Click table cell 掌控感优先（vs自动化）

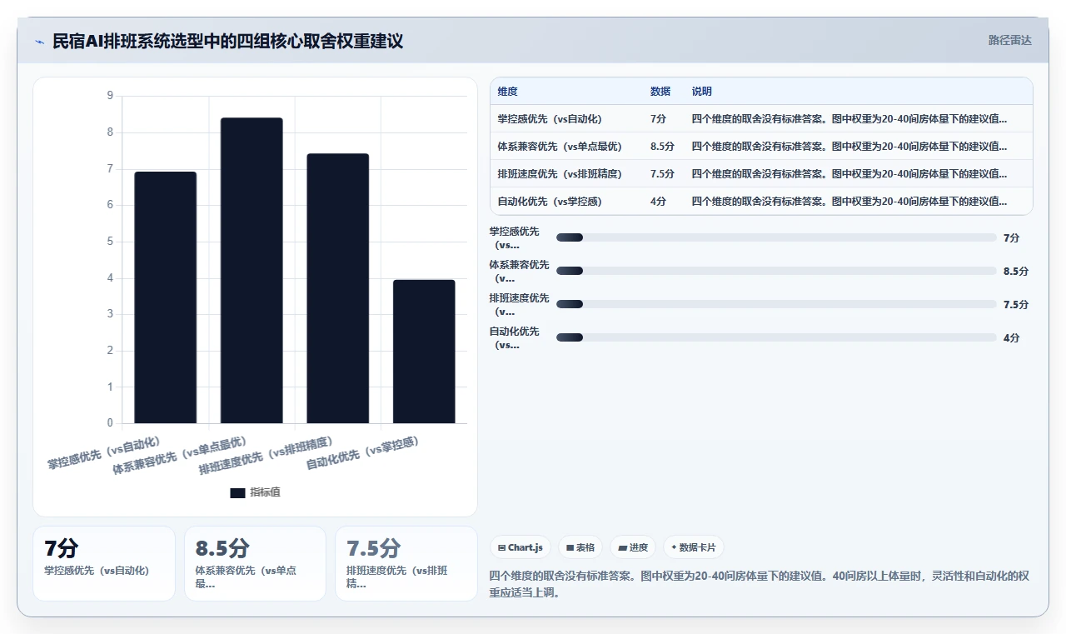click(x=550, y=119)
